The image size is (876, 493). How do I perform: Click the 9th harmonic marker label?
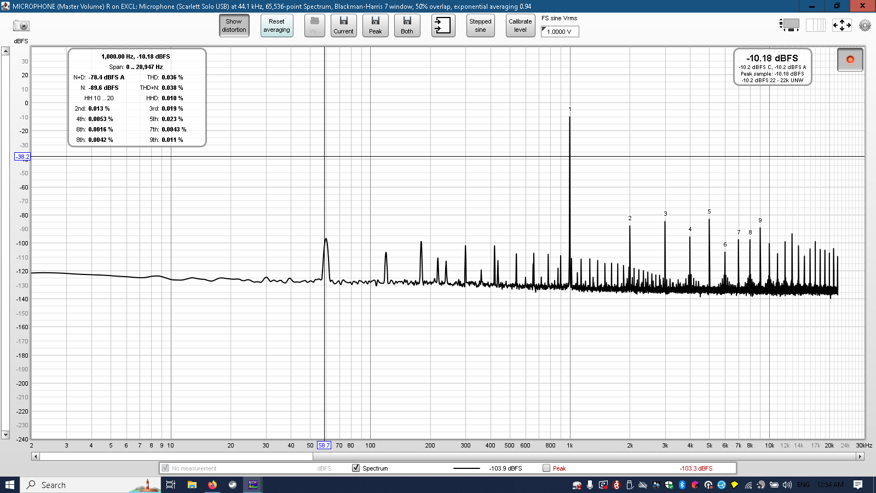coord(760,220)
